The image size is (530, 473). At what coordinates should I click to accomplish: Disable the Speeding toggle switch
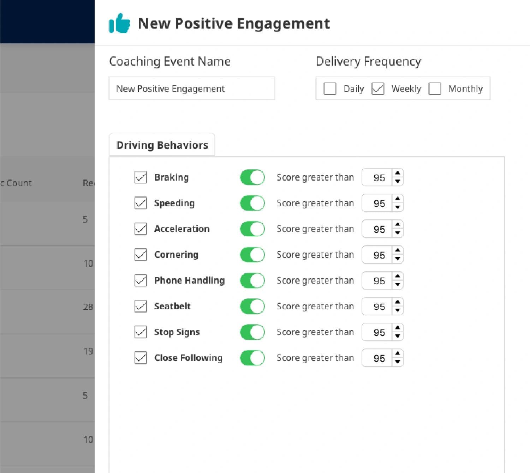click(x=252, y=203)
